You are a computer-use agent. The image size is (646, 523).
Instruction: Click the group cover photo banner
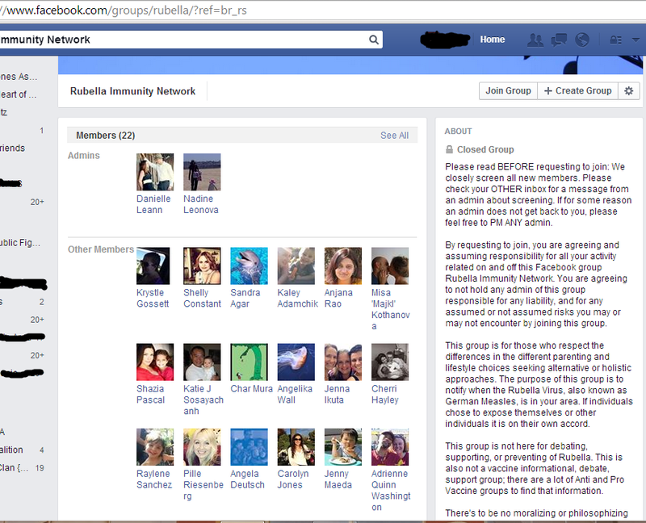(350, 65)
